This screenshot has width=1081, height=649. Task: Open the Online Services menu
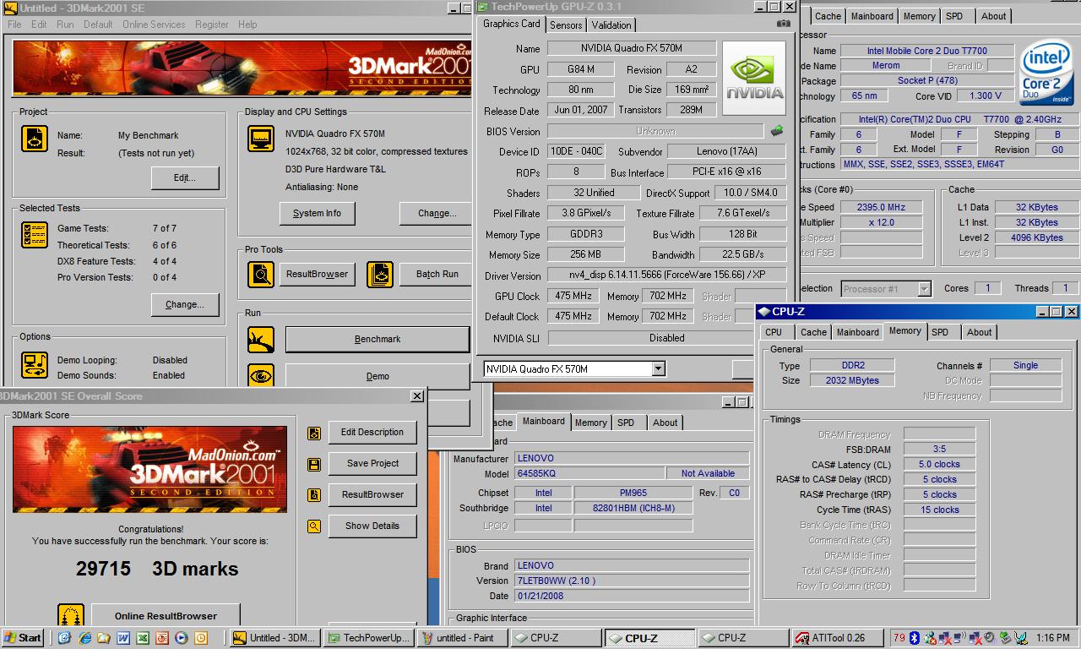tap(154, 25)
